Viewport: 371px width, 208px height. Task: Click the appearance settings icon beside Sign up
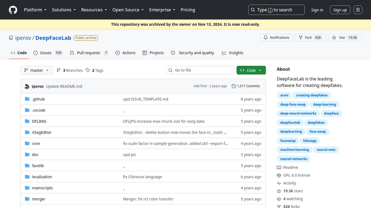(358, 10)
